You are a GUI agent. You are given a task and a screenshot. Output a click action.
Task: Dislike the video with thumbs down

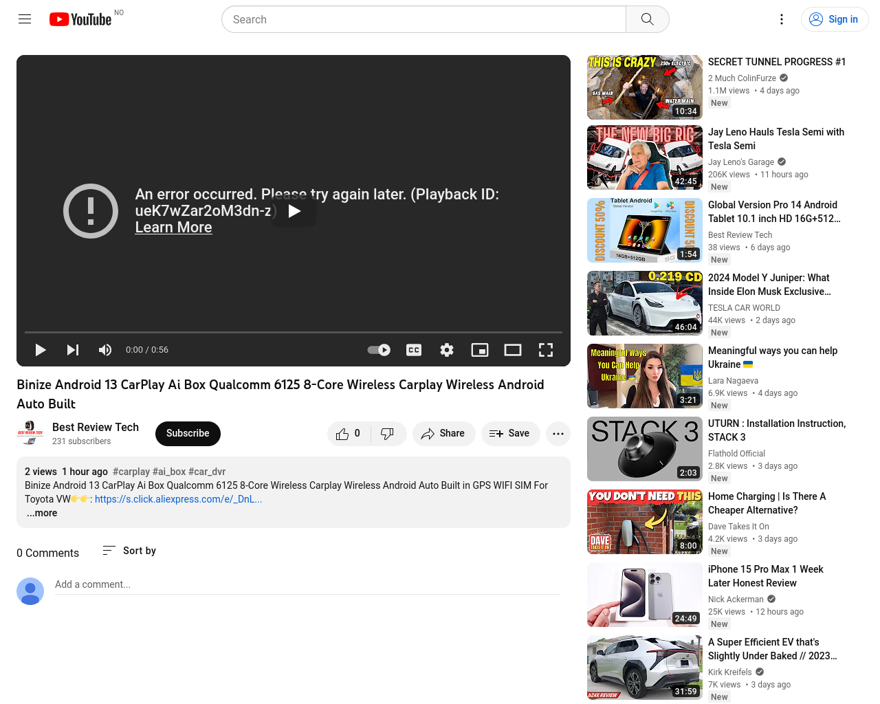point(388,434)
